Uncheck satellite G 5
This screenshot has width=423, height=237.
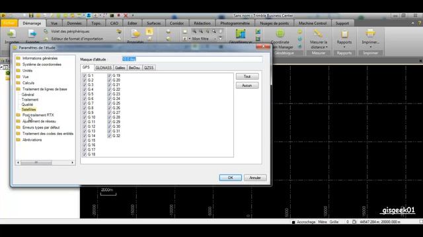(85, 94)
